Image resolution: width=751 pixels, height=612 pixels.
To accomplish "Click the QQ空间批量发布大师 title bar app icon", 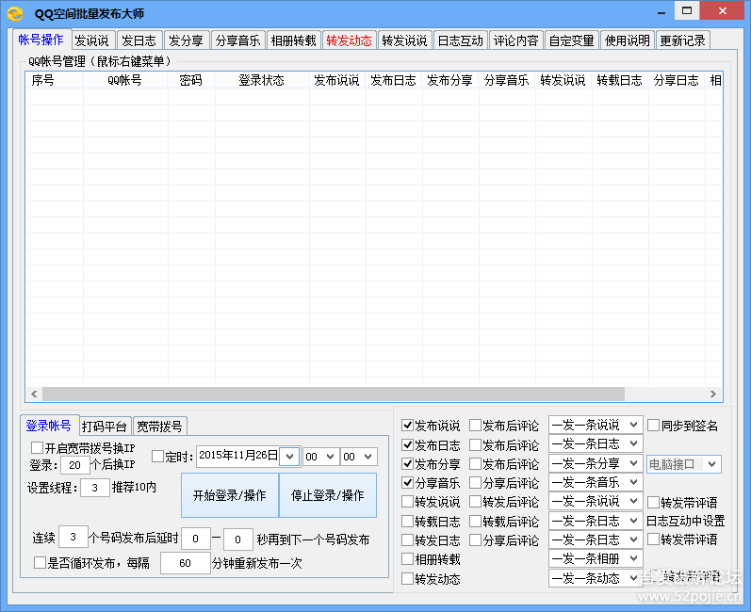I will (x=15, y=13).
